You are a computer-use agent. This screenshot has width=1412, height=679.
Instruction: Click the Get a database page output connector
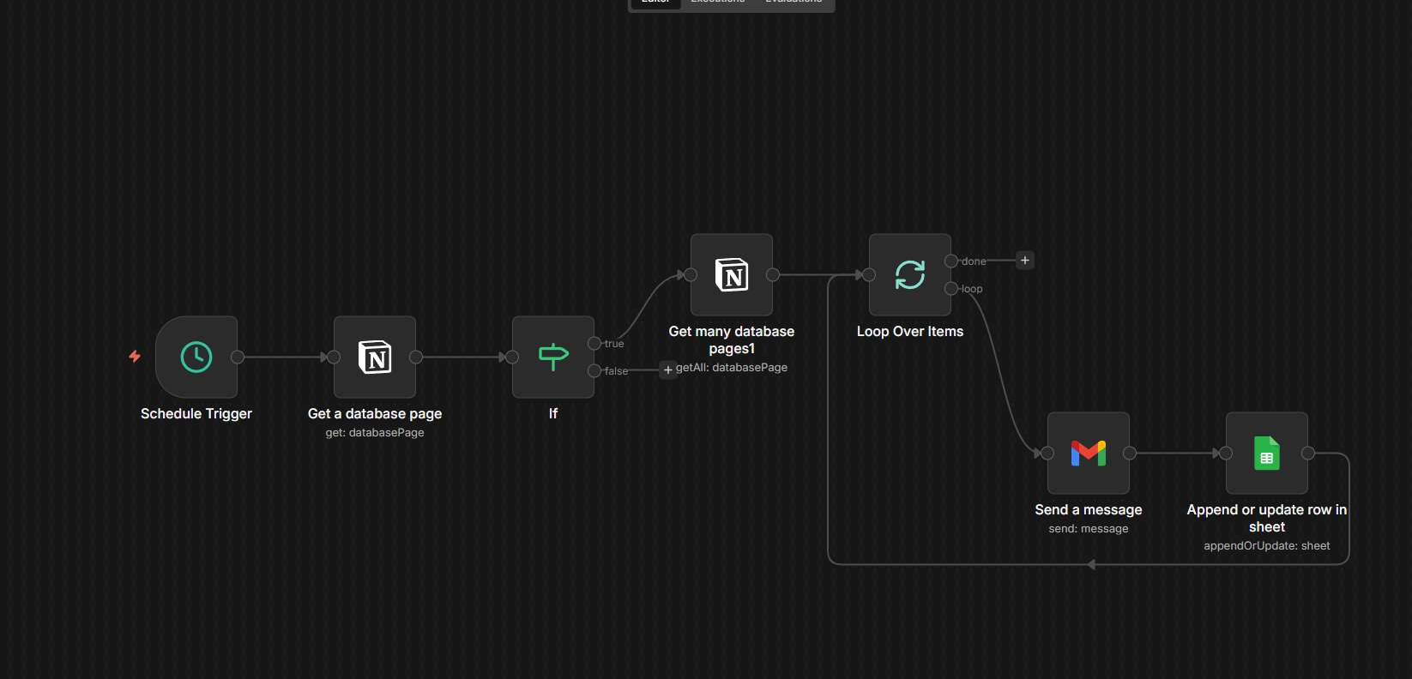(416, 357)
